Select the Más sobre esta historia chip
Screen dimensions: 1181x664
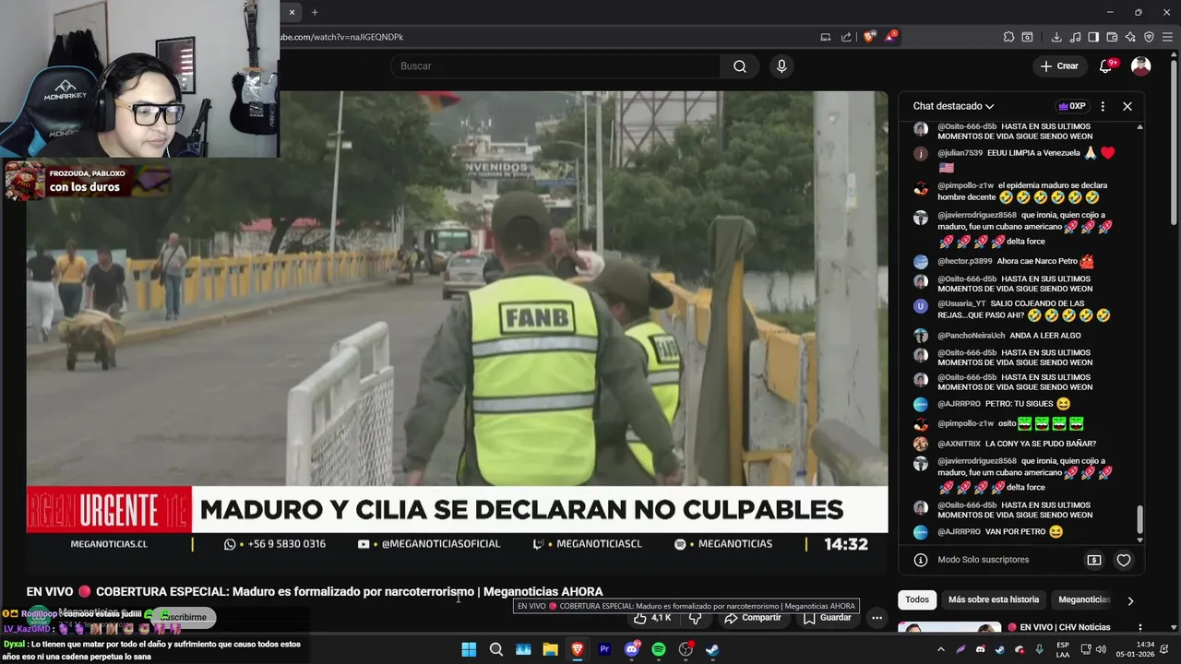tap(994, 599)
